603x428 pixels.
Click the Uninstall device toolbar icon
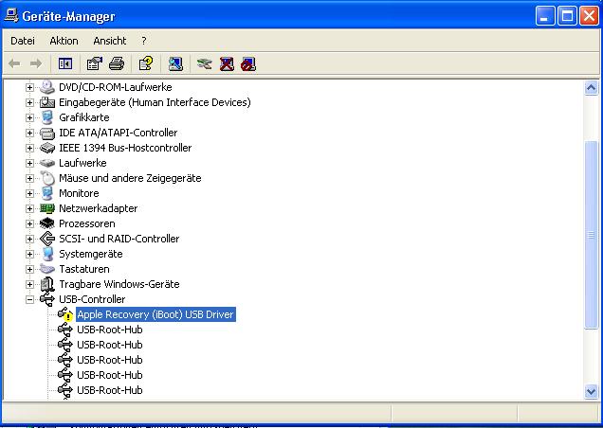pos(227,63)
